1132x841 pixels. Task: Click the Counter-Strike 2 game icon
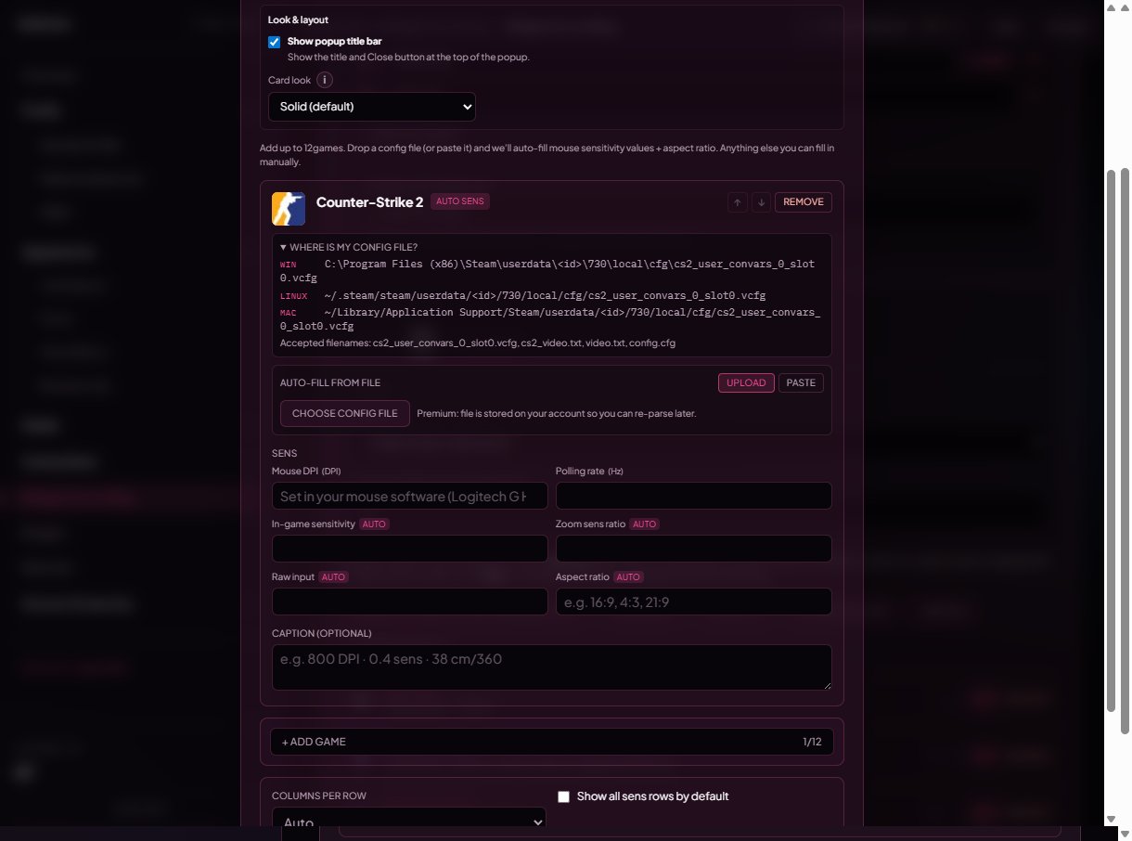(x=289, y=209)
